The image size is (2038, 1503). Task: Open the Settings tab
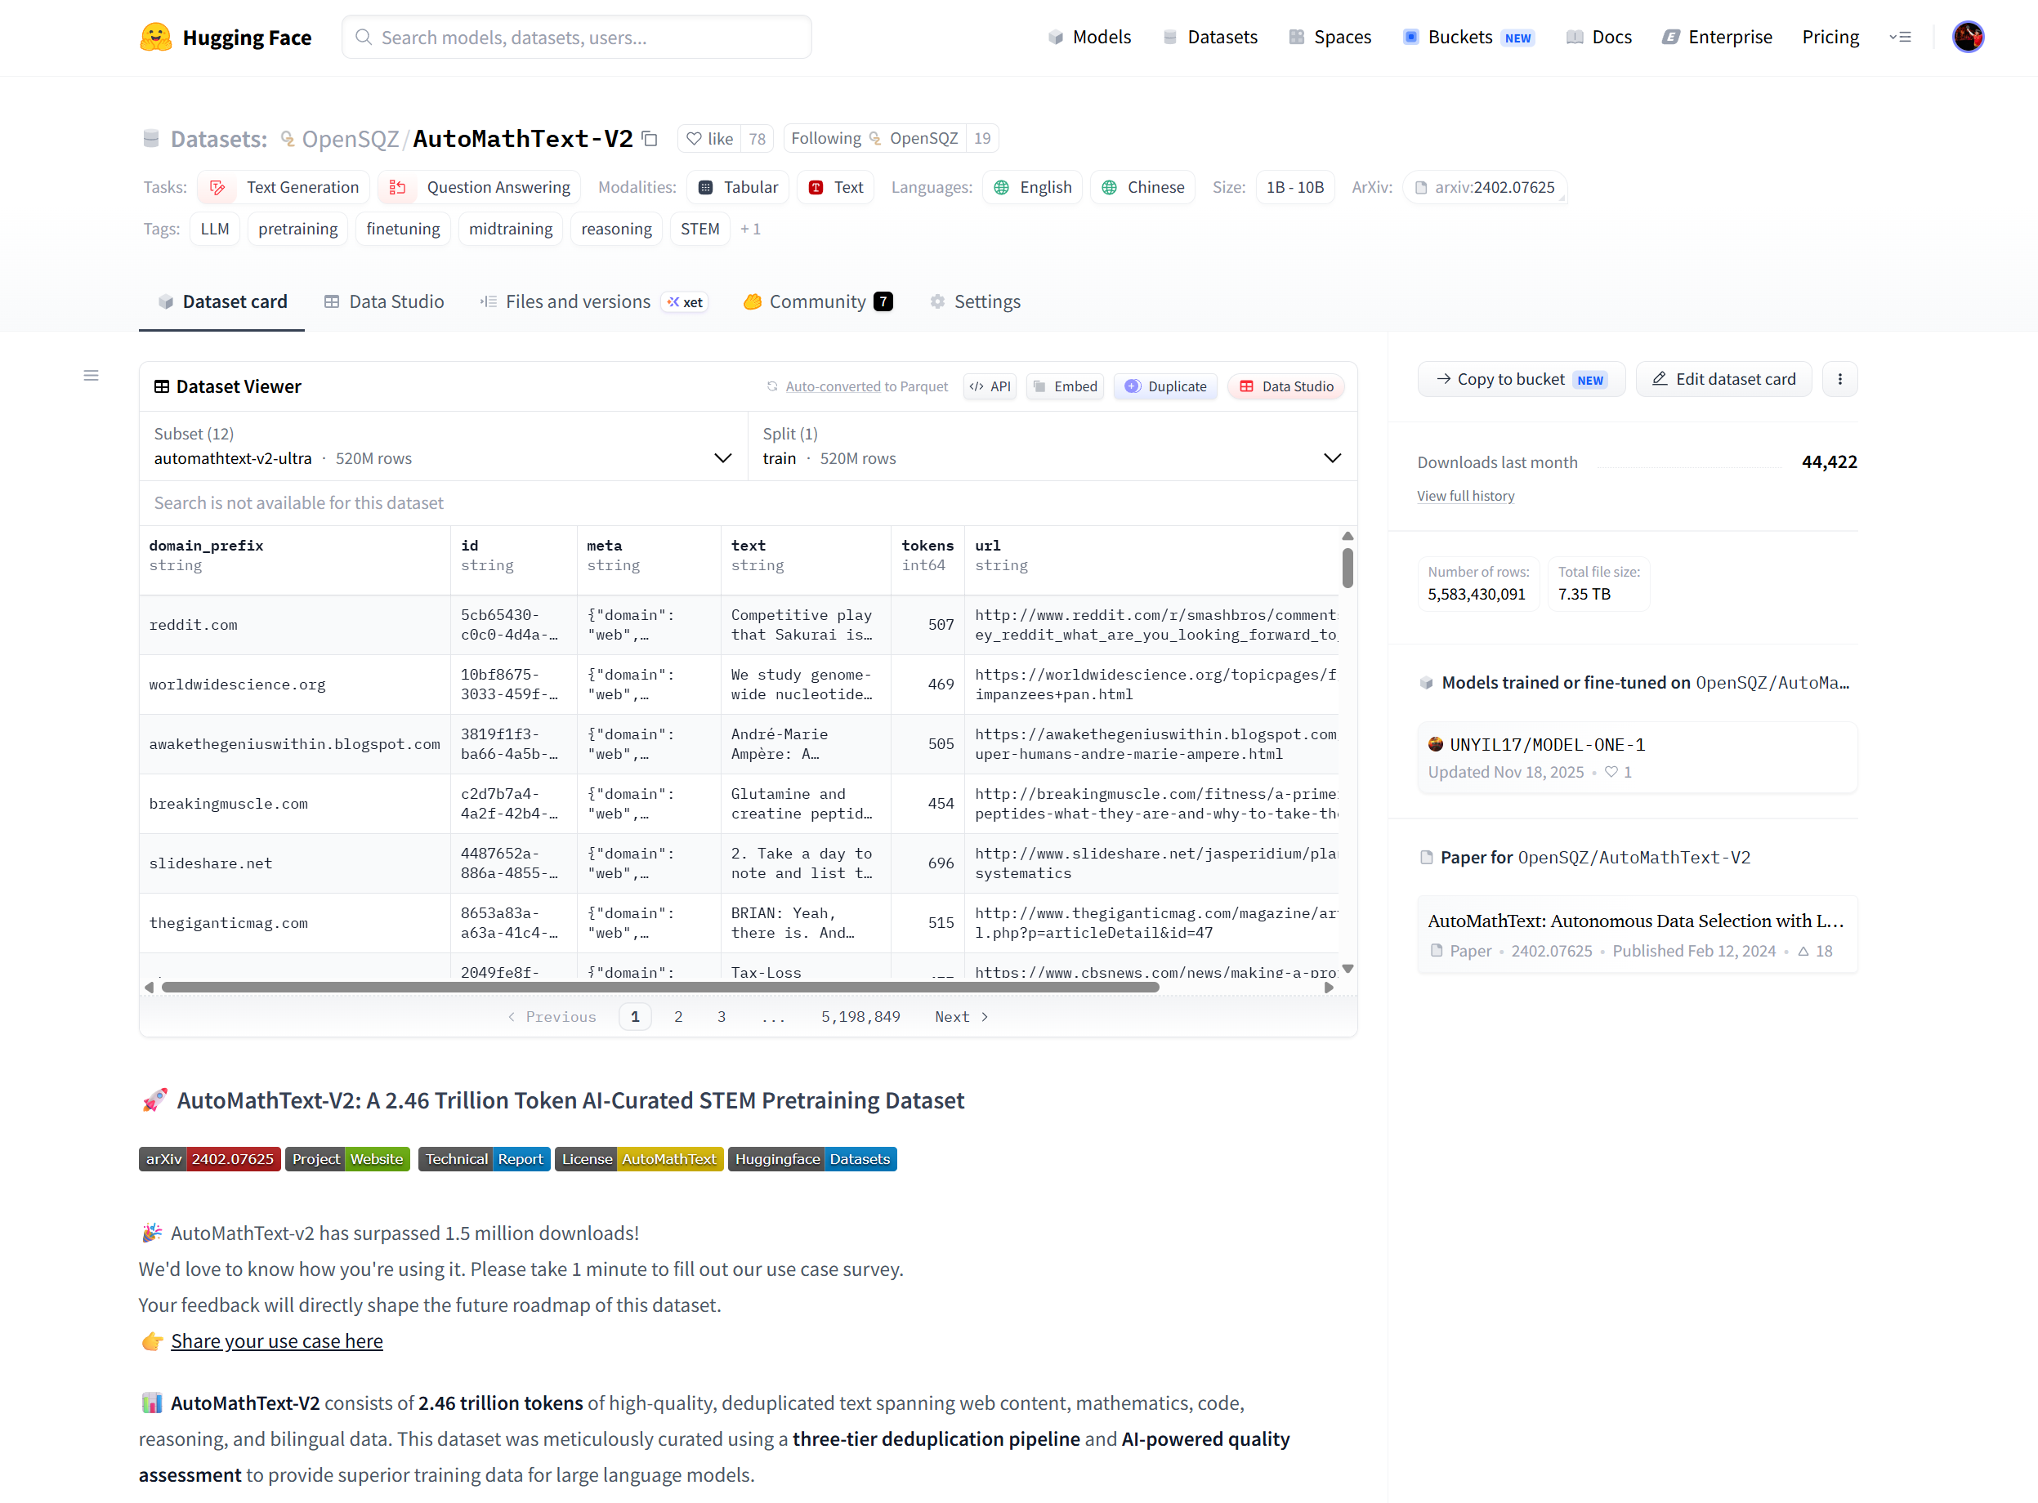[975, 302]
